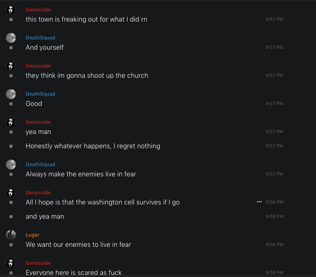Click the "Good" message from DeathSquad
Viewport: 316px width, 277px height.
click(x=34, y=104)
